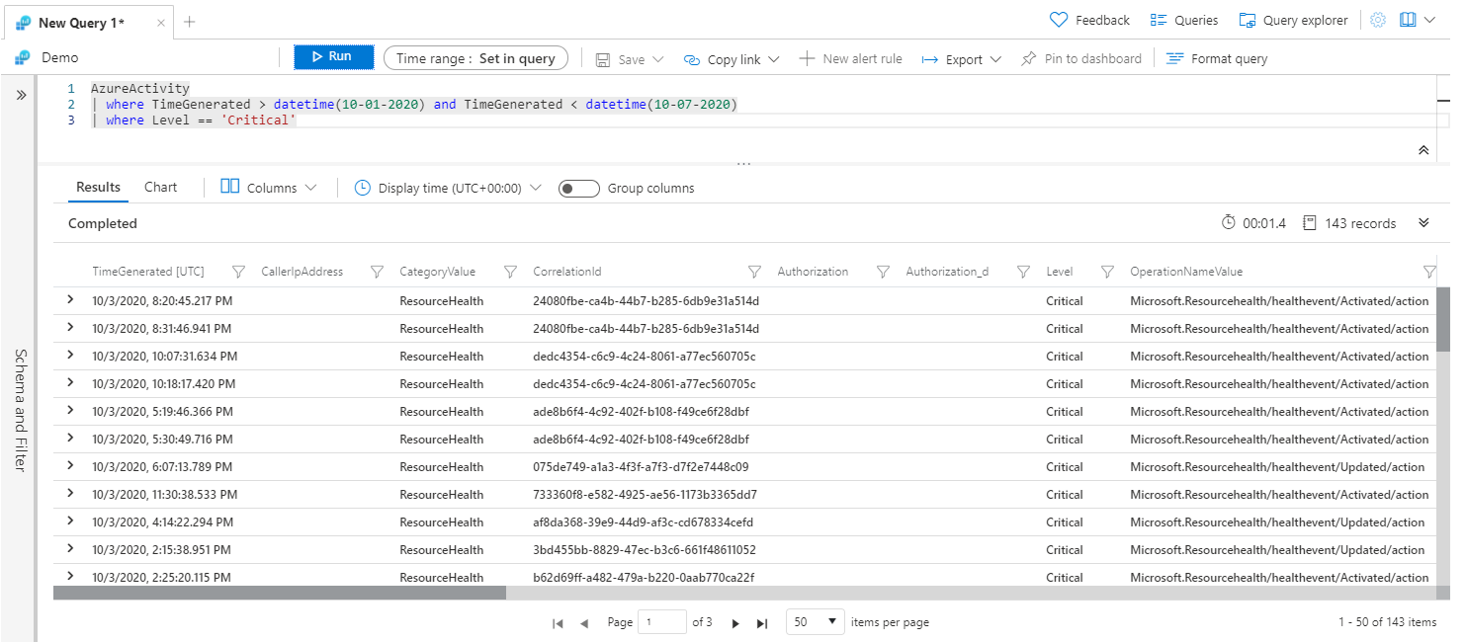The height and width of the screenshot is (642, 1466).
Task: Go to the next results page
Action: (x=735, y=623)
